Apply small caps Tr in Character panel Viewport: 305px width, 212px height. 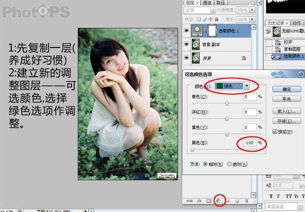(x=296, y=196)
